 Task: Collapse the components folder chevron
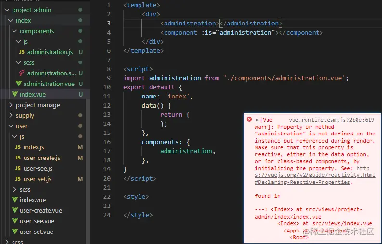tap(14, 31)
